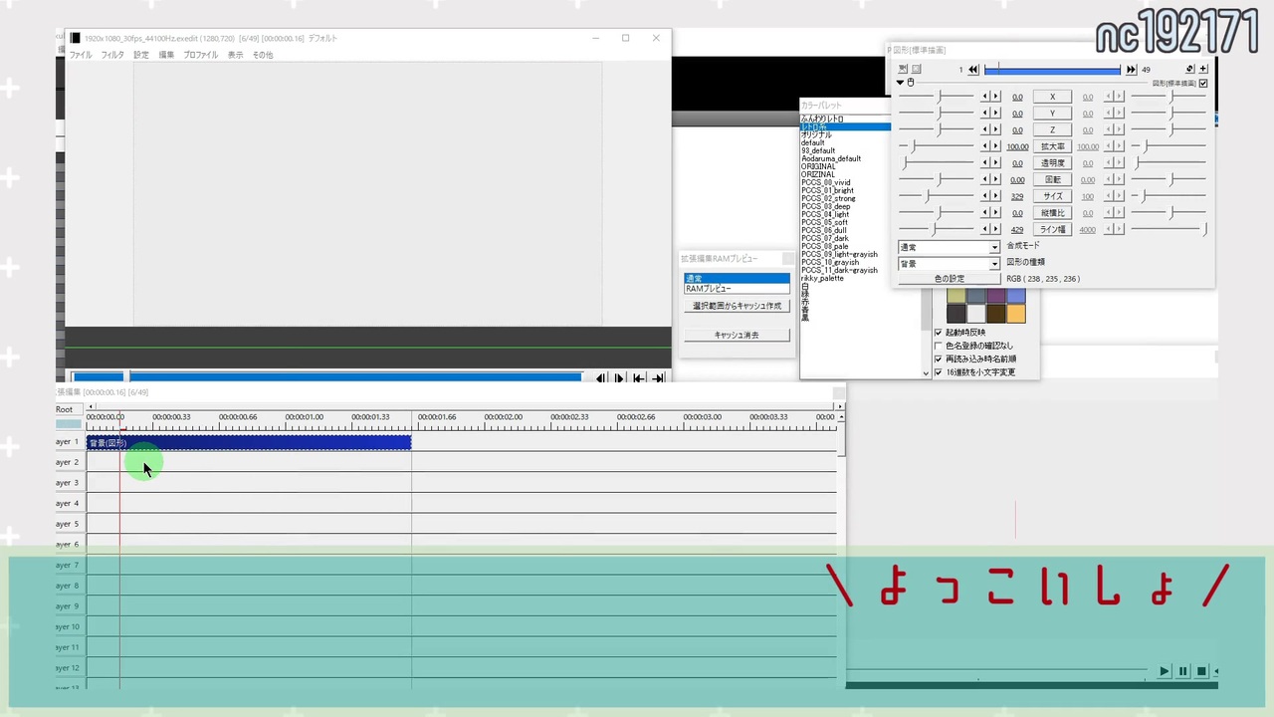The image size is (1274, 717).
Task: Collapse the object settings triangle expander
Action: click(901, 83)
